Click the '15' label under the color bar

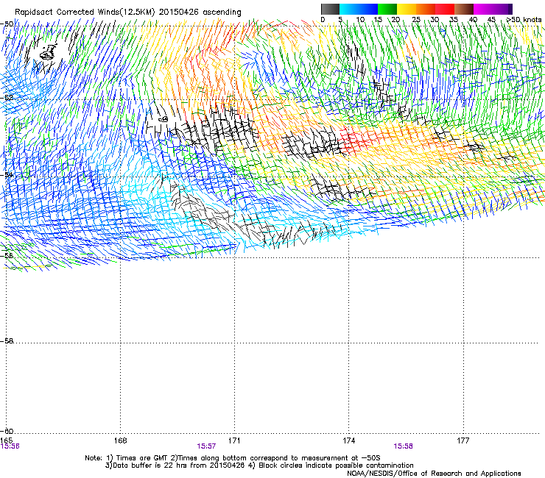[x=378, y=20]
